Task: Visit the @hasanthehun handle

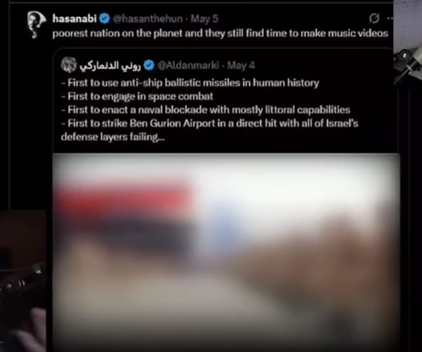Action: [x=148, y=18]
